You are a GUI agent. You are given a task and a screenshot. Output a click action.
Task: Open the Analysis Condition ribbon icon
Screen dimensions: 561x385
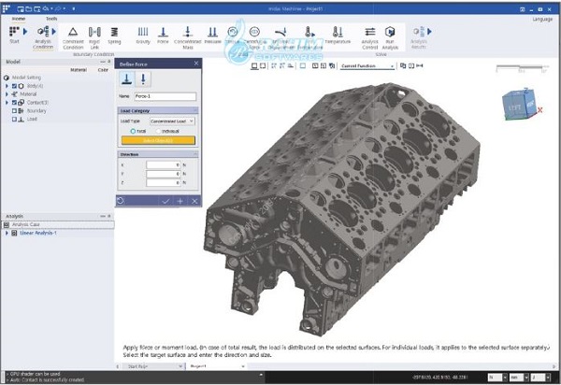tap(43, 37)
